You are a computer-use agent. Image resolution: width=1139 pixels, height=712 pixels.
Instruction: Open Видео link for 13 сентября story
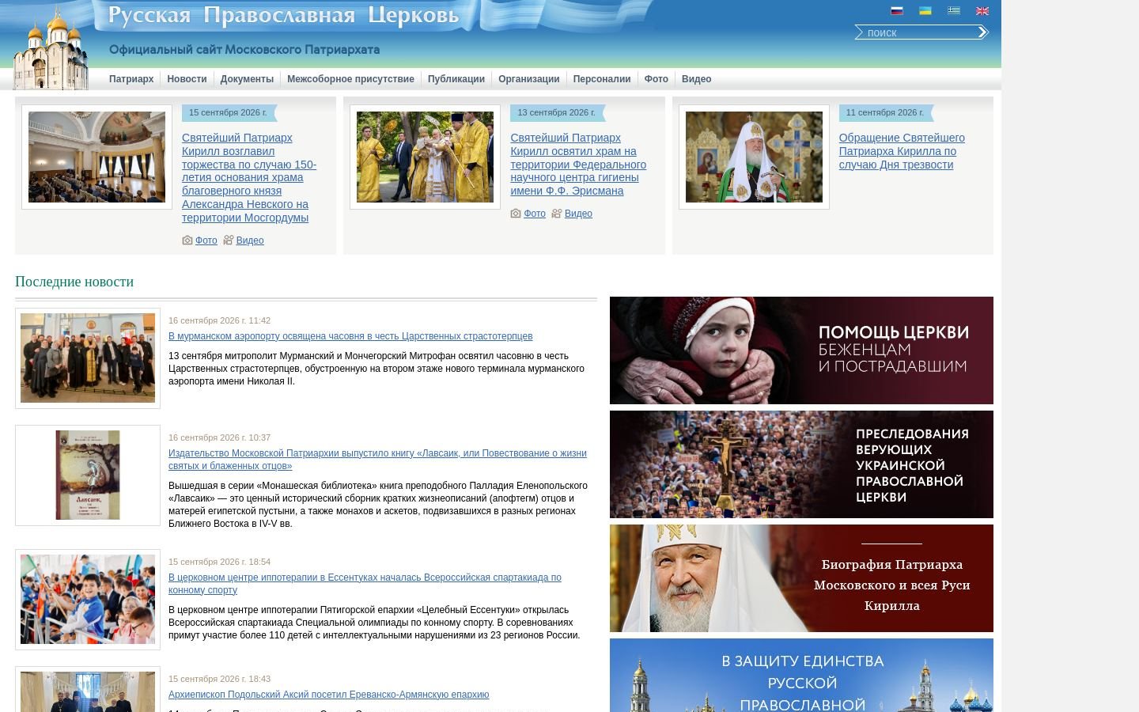(578, 214)
